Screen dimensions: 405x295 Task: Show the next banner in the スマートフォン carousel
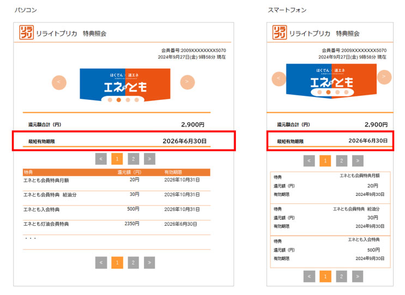[x=384, y=77]
